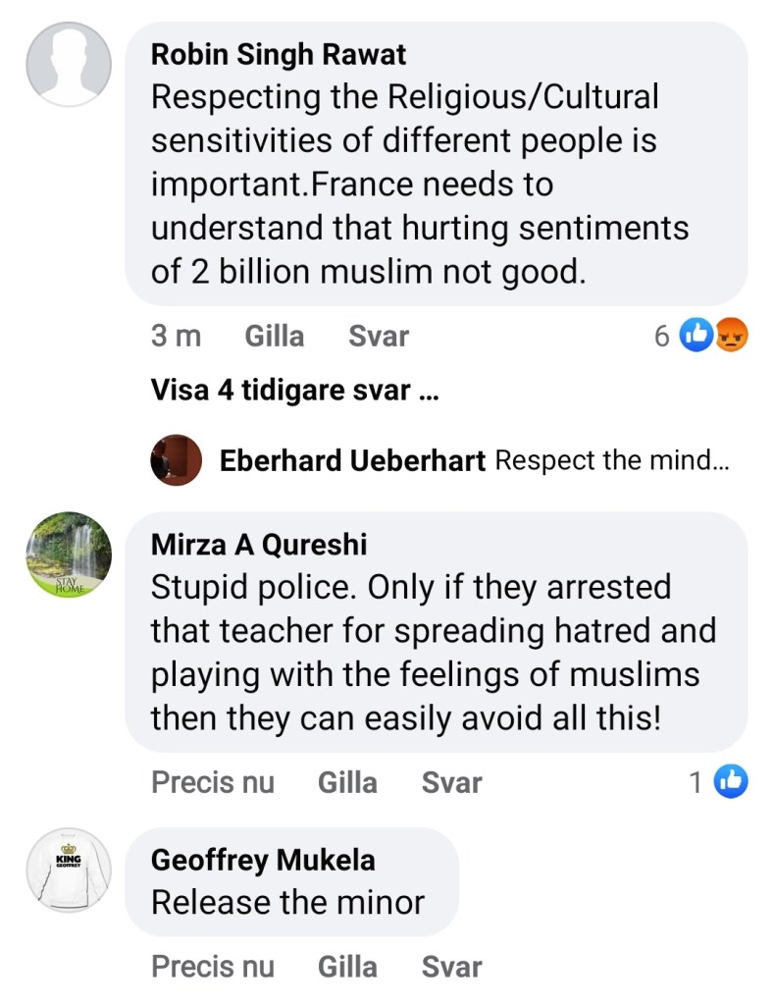Image resolution: width=774 pixels, height=1005 pixels.
Task: Open Mirza A Qureshi's waterfall avatar
Action: point(69,555)
